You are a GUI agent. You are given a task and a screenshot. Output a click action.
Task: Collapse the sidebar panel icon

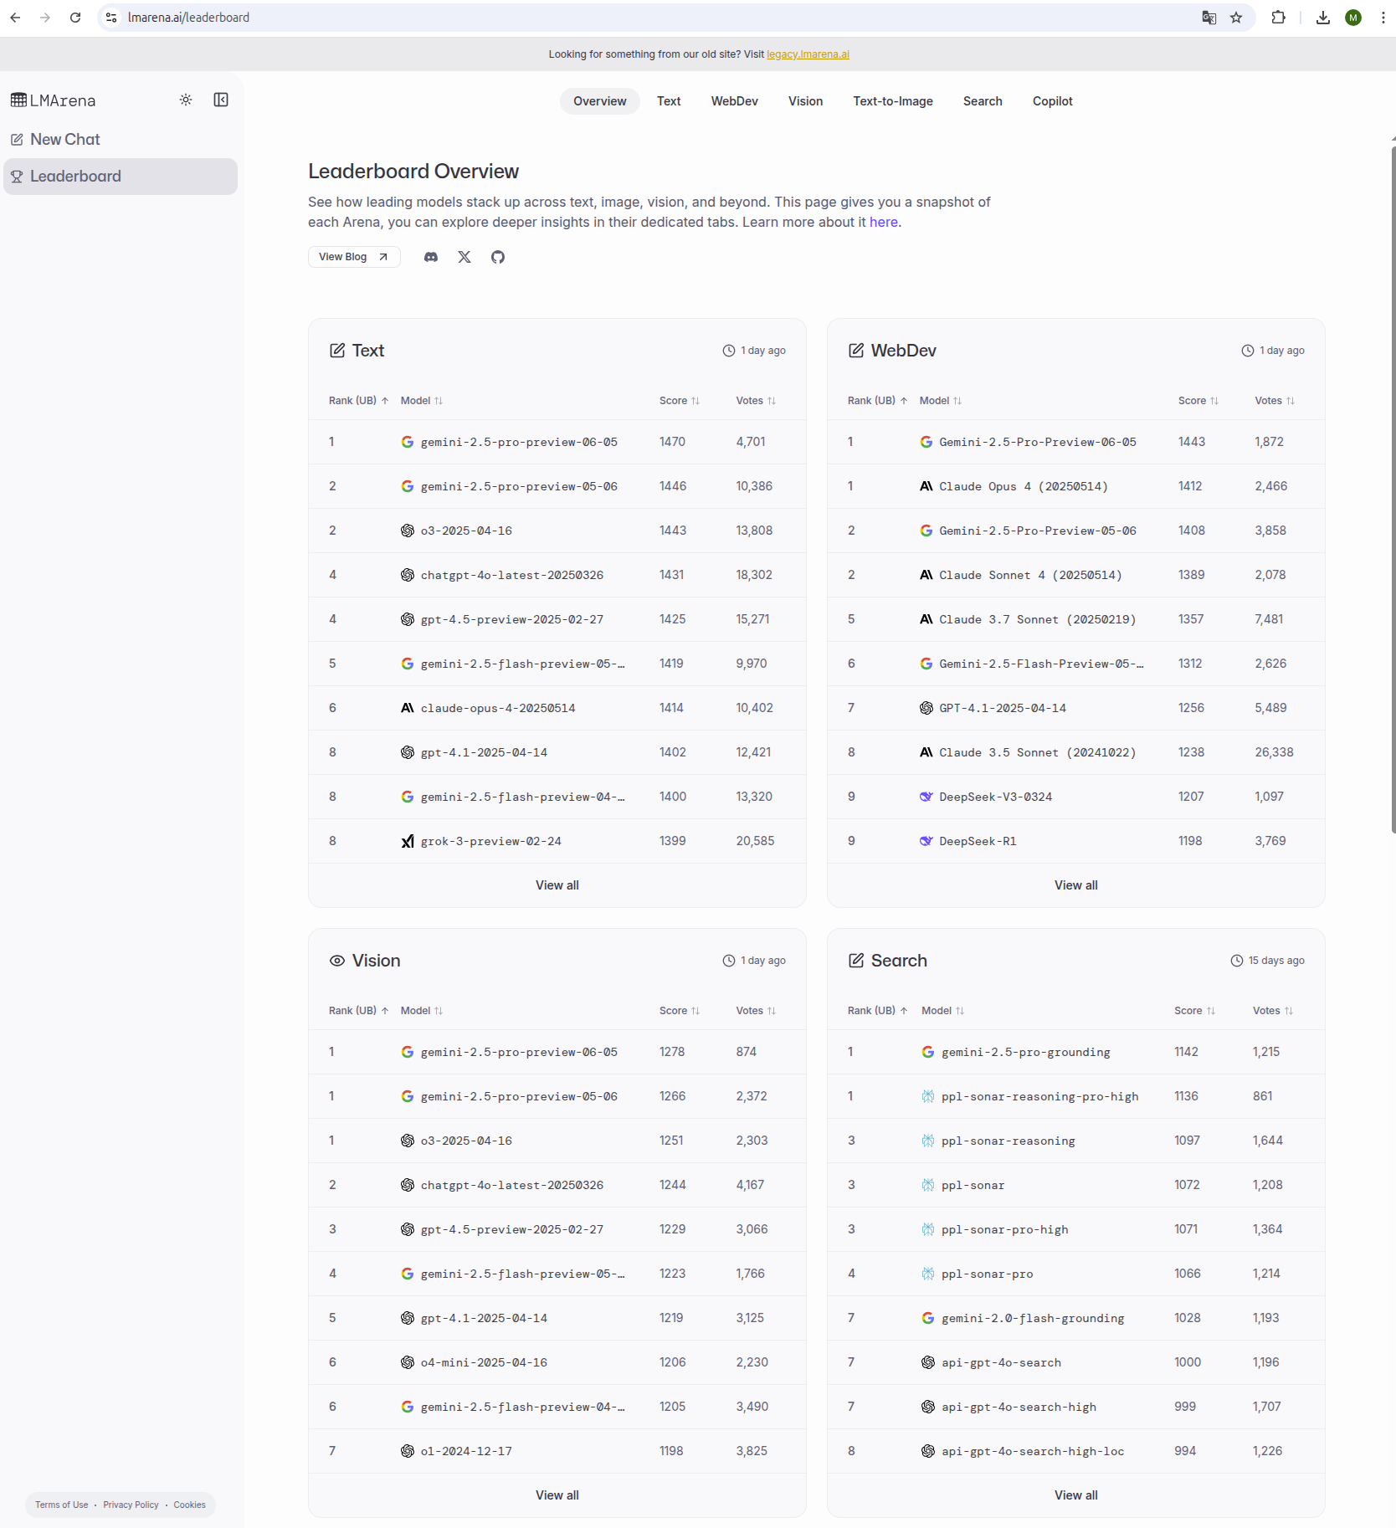click(x=221, y=100)
